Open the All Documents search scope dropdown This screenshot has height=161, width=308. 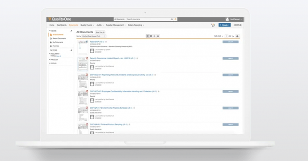(120, 19)
